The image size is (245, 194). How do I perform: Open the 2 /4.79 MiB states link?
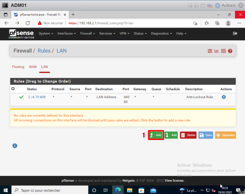[37, 97]
